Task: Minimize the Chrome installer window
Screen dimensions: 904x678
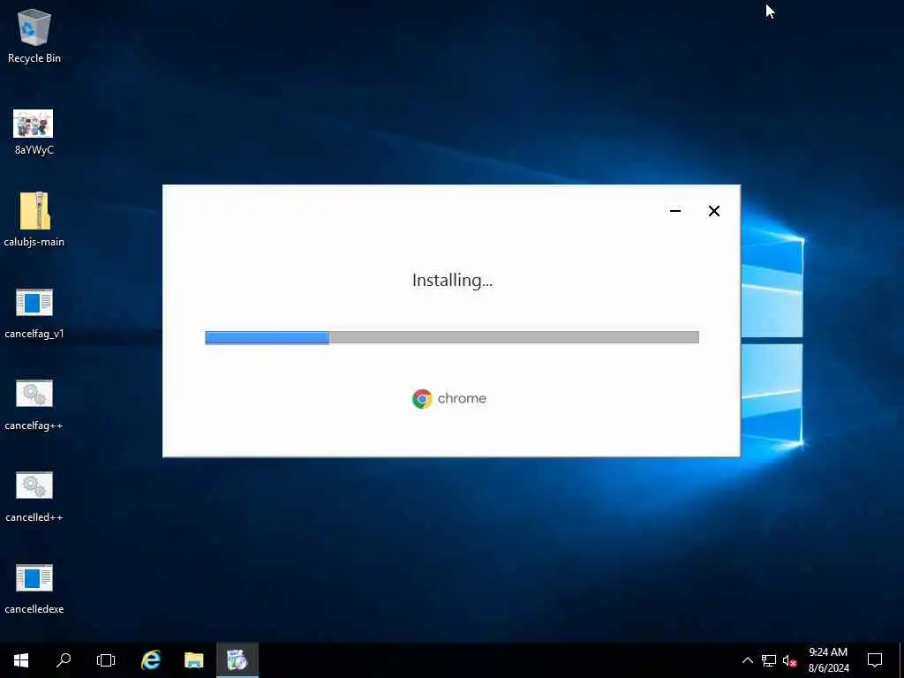Action: click(675, 211)
